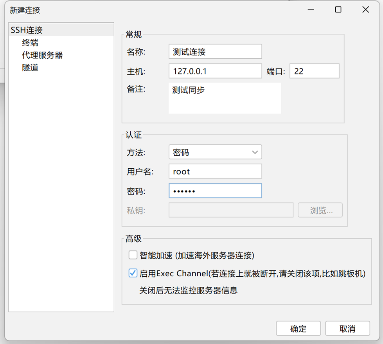Click the 用户名 field containing root

[x=215, y=171]
